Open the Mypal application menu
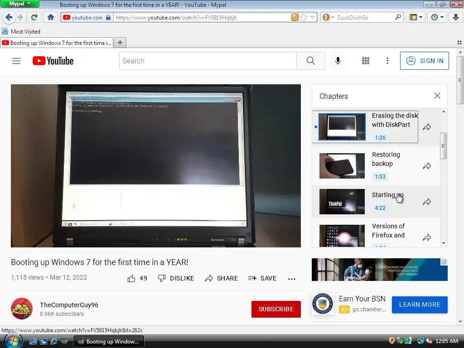Image resolution: width=464 pixels, height=348 pixels. coord(20,4)
